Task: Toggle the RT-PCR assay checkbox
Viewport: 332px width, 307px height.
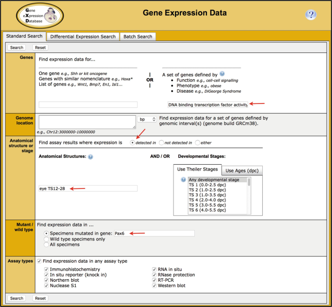Action: point(155,280)
